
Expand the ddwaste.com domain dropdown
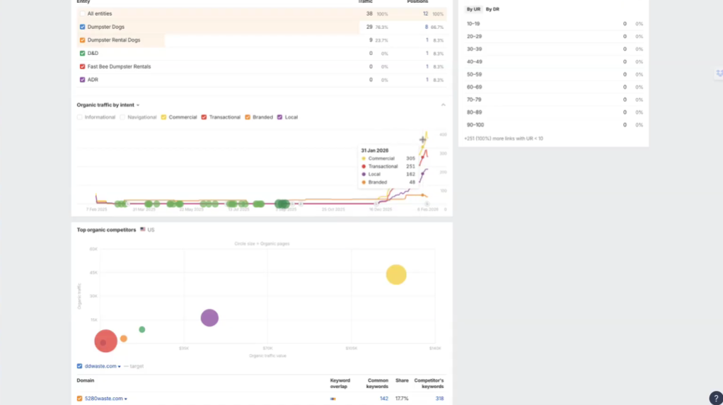[119, 366]
